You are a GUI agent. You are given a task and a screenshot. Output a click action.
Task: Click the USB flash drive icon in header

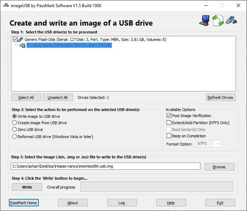point(231,20)
